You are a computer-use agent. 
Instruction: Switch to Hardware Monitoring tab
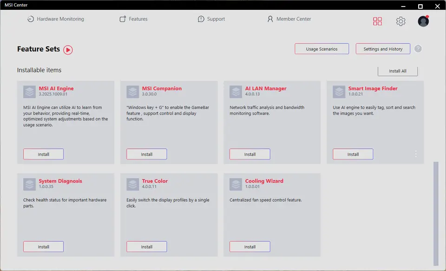(55, 19)
